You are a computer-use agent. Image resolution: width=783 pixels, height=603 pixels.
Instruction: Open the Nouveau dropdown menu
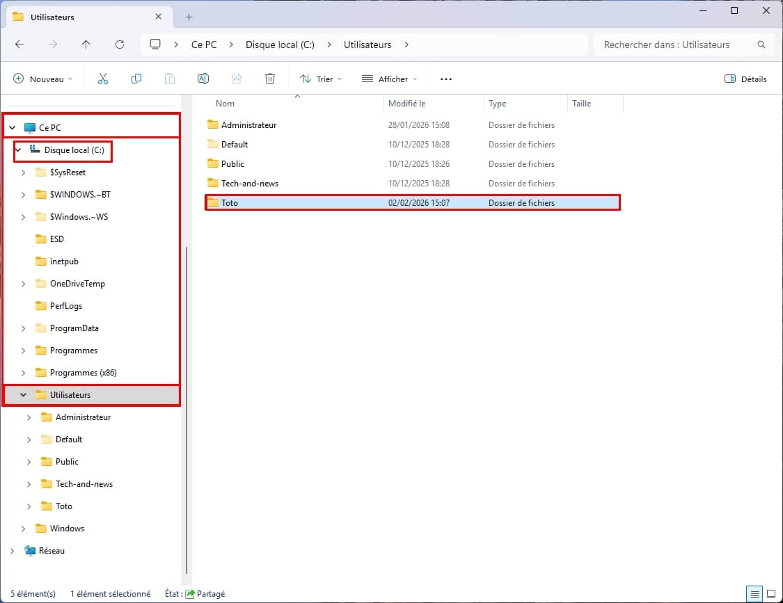click(43, 79)
